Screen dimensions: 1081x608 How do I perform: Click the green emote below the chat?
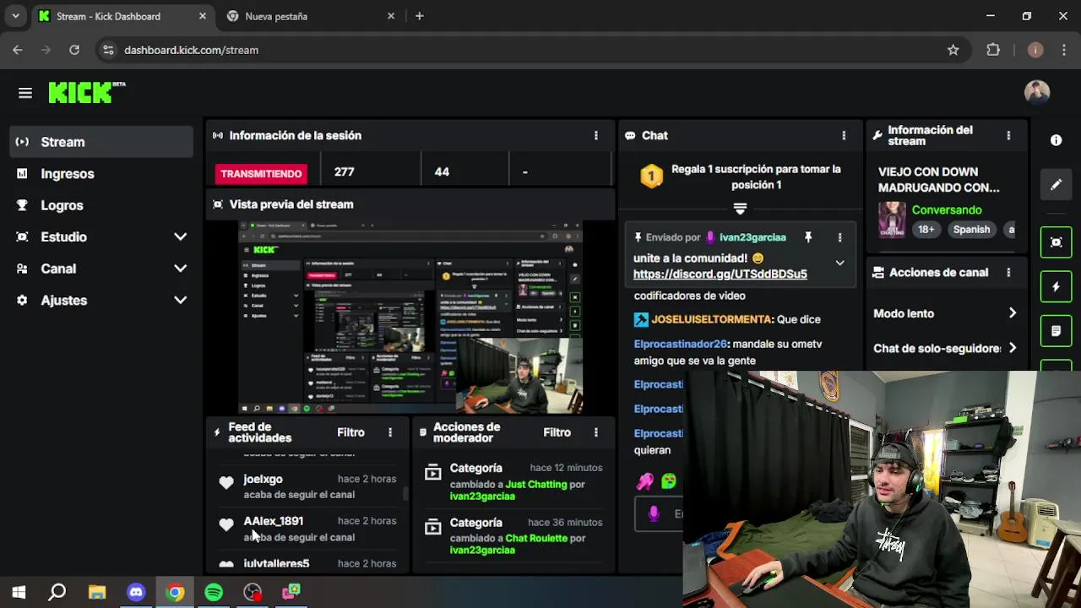669,481
